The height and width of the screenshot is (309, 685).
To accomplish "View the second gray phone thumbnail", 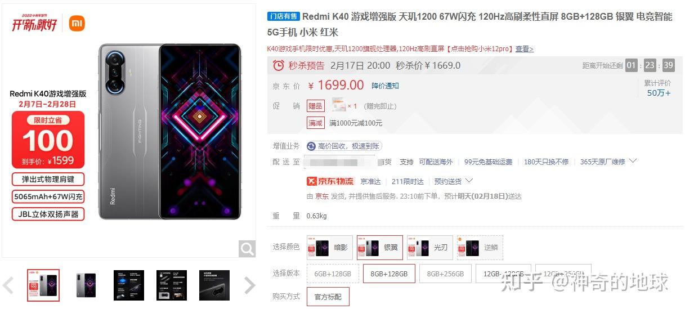I will [86, 285].
